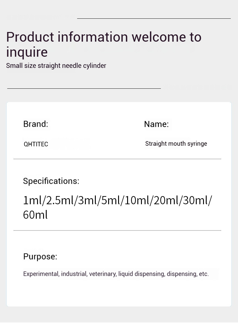238x324 pixels.
Task: Click the 'Product information welcome to inquire' heading
Action: click(104, 44)
